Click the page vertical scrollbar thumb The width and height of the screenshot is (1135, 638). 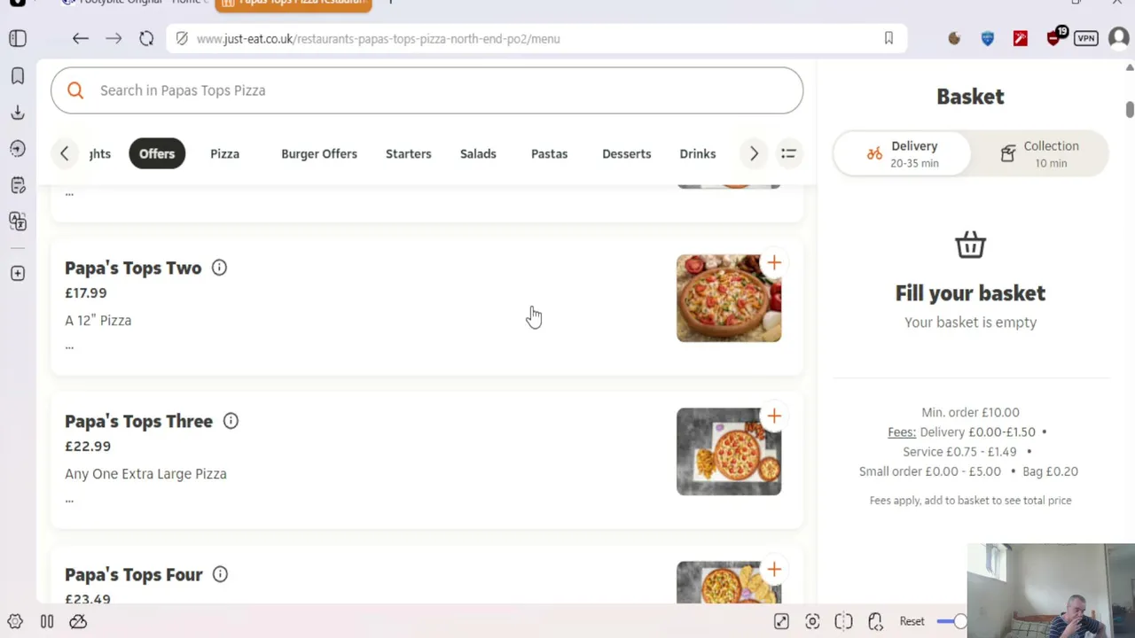[x=1130, y=108]
